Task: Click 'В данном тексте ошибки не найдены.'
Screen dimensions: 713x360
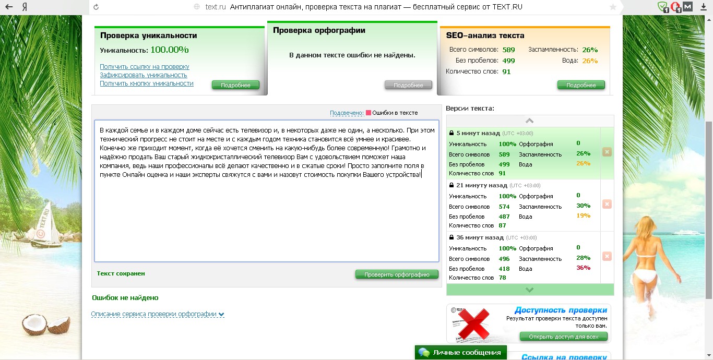Action: (352, 55)
